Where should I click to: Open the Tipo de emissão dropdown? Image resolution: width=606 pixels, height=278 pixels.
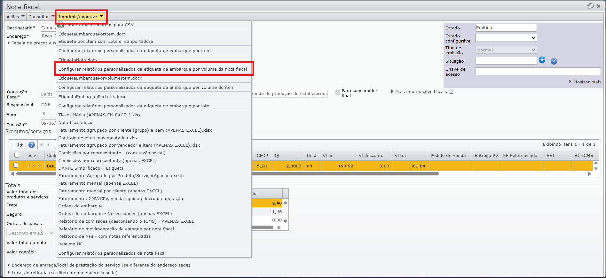[506, 50]
